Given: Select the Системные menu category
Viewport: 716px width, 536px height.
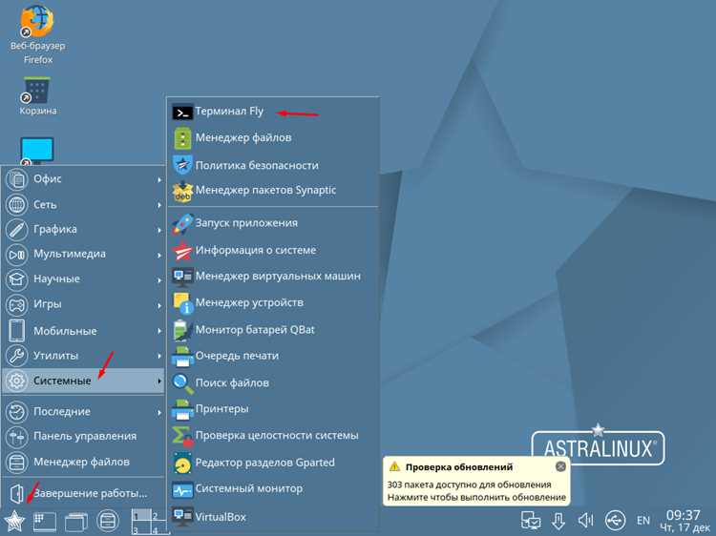Looking at the screenshot, I should (83, 381).
